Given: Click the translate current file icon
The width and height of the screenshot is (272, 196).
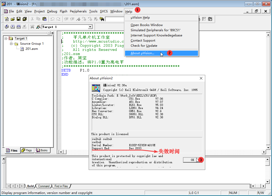Looking at the screenshot, I should 7,27.
